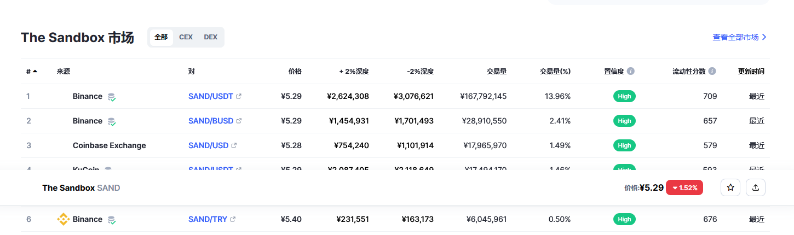Open Binance exchange in SAND/USDT row
Viewport: 794px width, 235px height.
87,96
